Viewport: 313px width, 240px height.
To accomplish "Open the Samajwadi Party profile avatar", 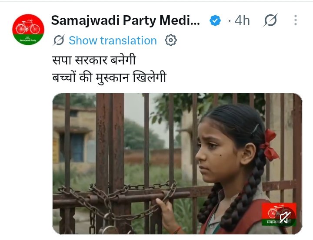I will pos(28,29).
